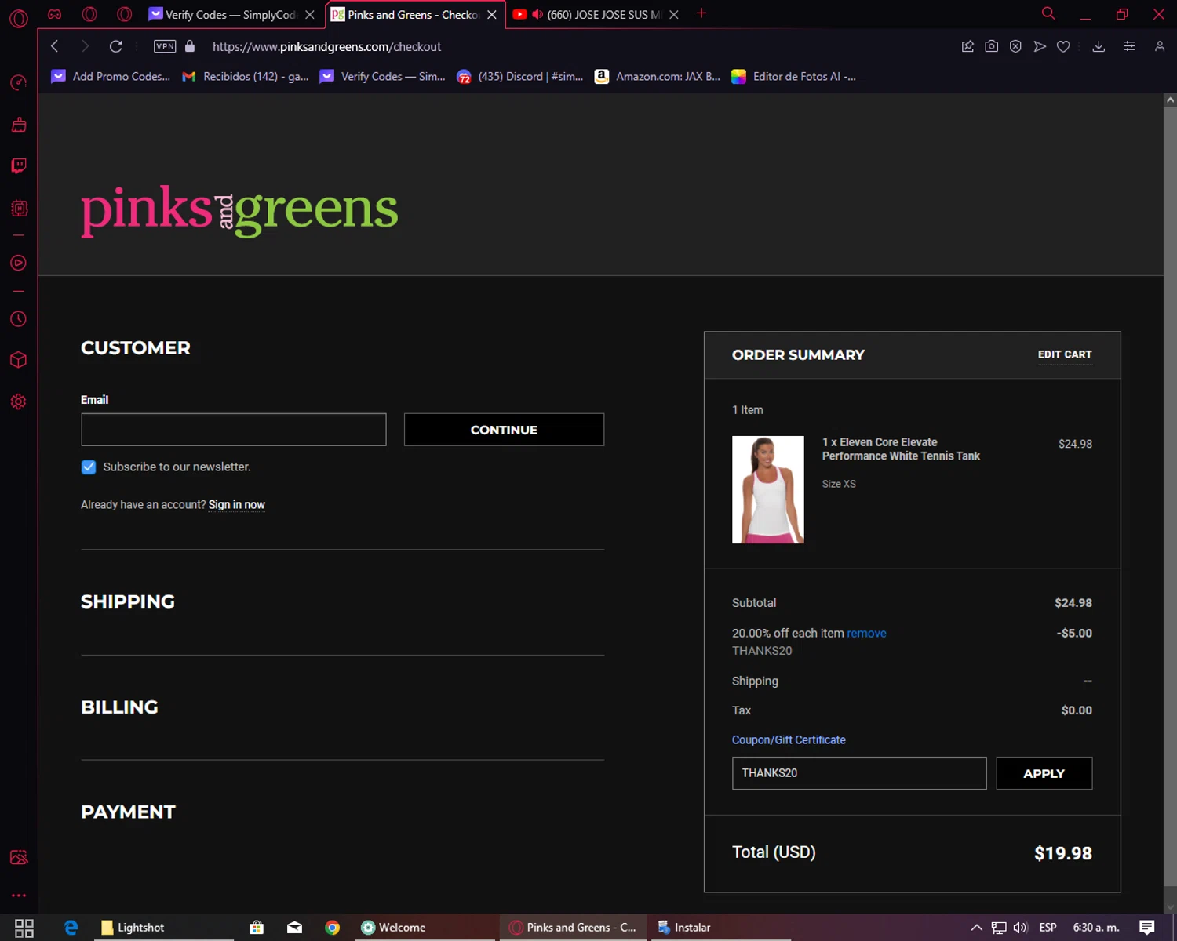Click Sign in now link
This screenshot has width=1177, height=941.
tap(237, 504)
